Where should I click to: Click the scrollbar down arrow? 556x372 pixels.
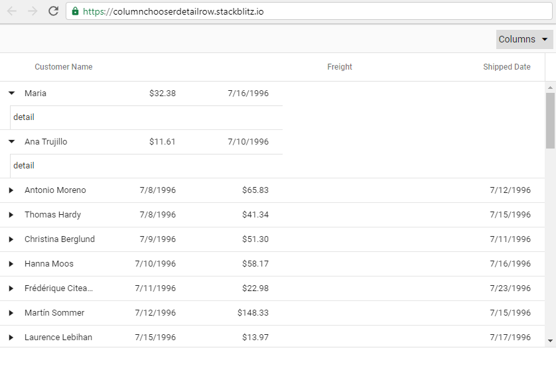pos(550,341)
